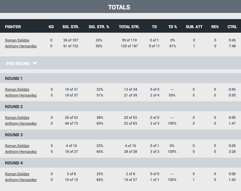Click the SUB. ATT column header
Screen dimensions: 241x191
click(194, 27)
